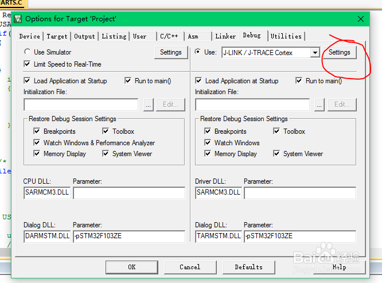This screenshot has height=283, width=382.
Task: Open the User tab
Action: pos(140,36)
